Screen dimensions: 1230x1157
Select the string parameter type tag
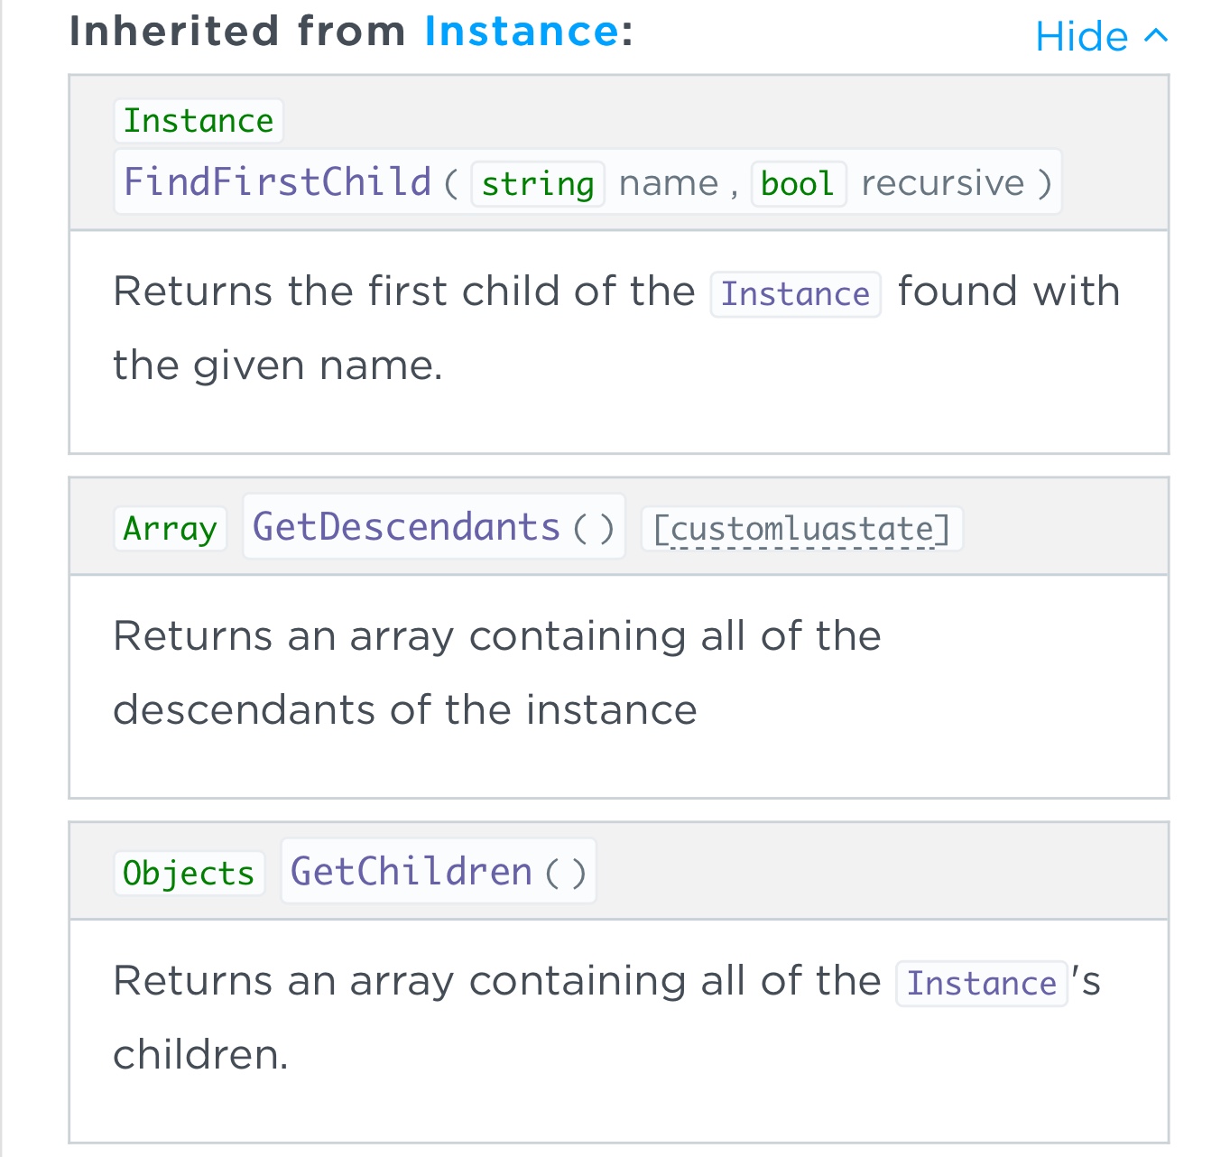pos(538,184)
